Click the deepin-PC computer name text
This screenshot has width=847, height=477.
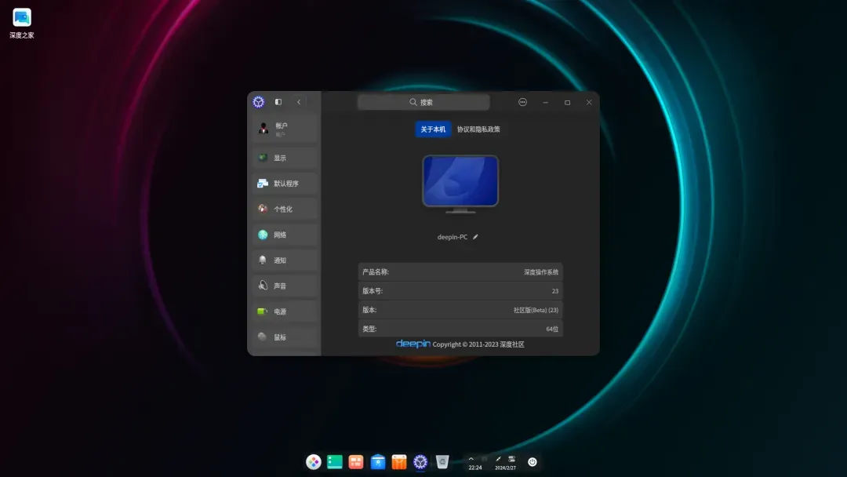[x=453, y=237]
